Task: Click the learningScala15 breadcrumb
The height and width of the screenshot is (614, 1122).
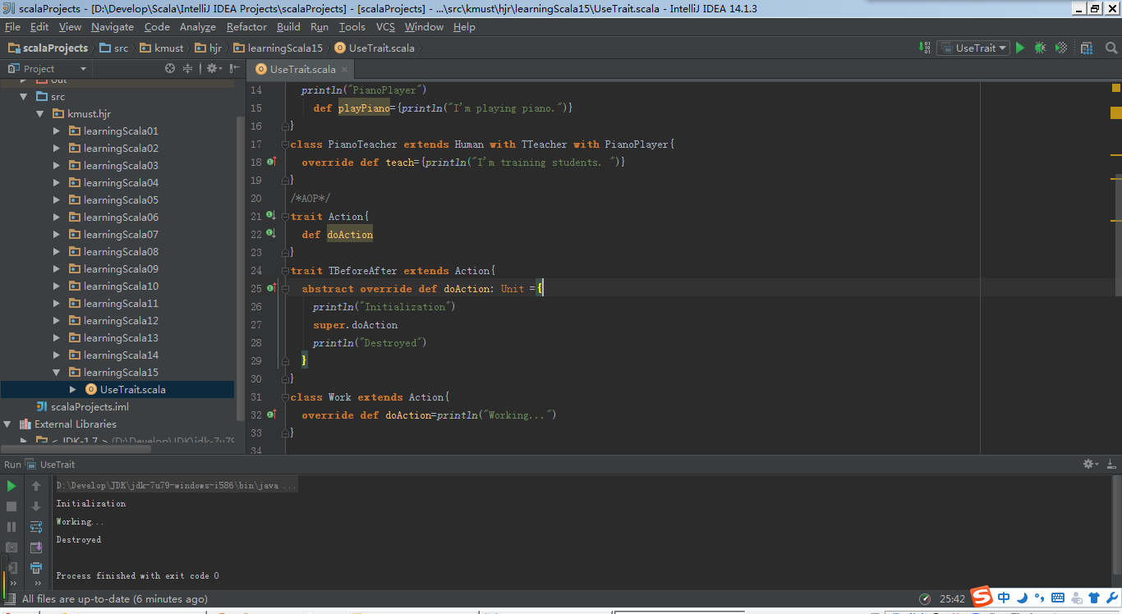Action: click(x=278, y=48)
